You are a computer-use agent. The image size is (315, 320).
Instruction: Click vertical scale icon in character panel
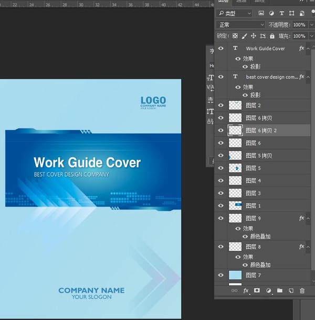click(211, 112)
